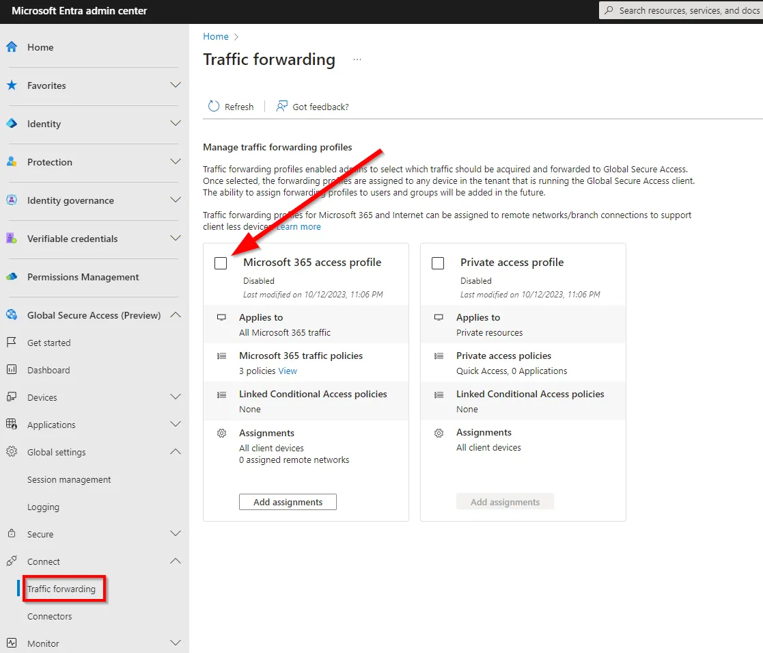Click the search resources input field
The height and width of the screenshot is (653, 763).
[681, 10]
